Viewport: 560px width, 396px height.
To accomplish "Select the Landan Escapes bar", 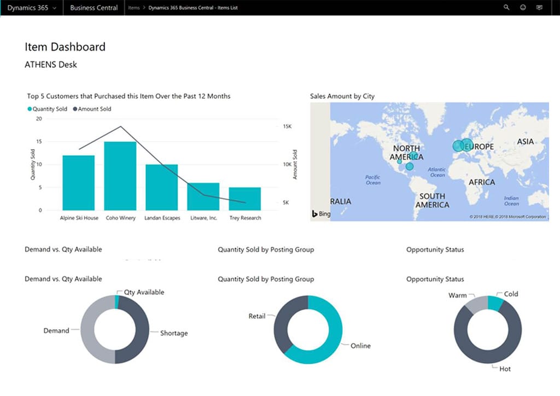I will [161, 188].
